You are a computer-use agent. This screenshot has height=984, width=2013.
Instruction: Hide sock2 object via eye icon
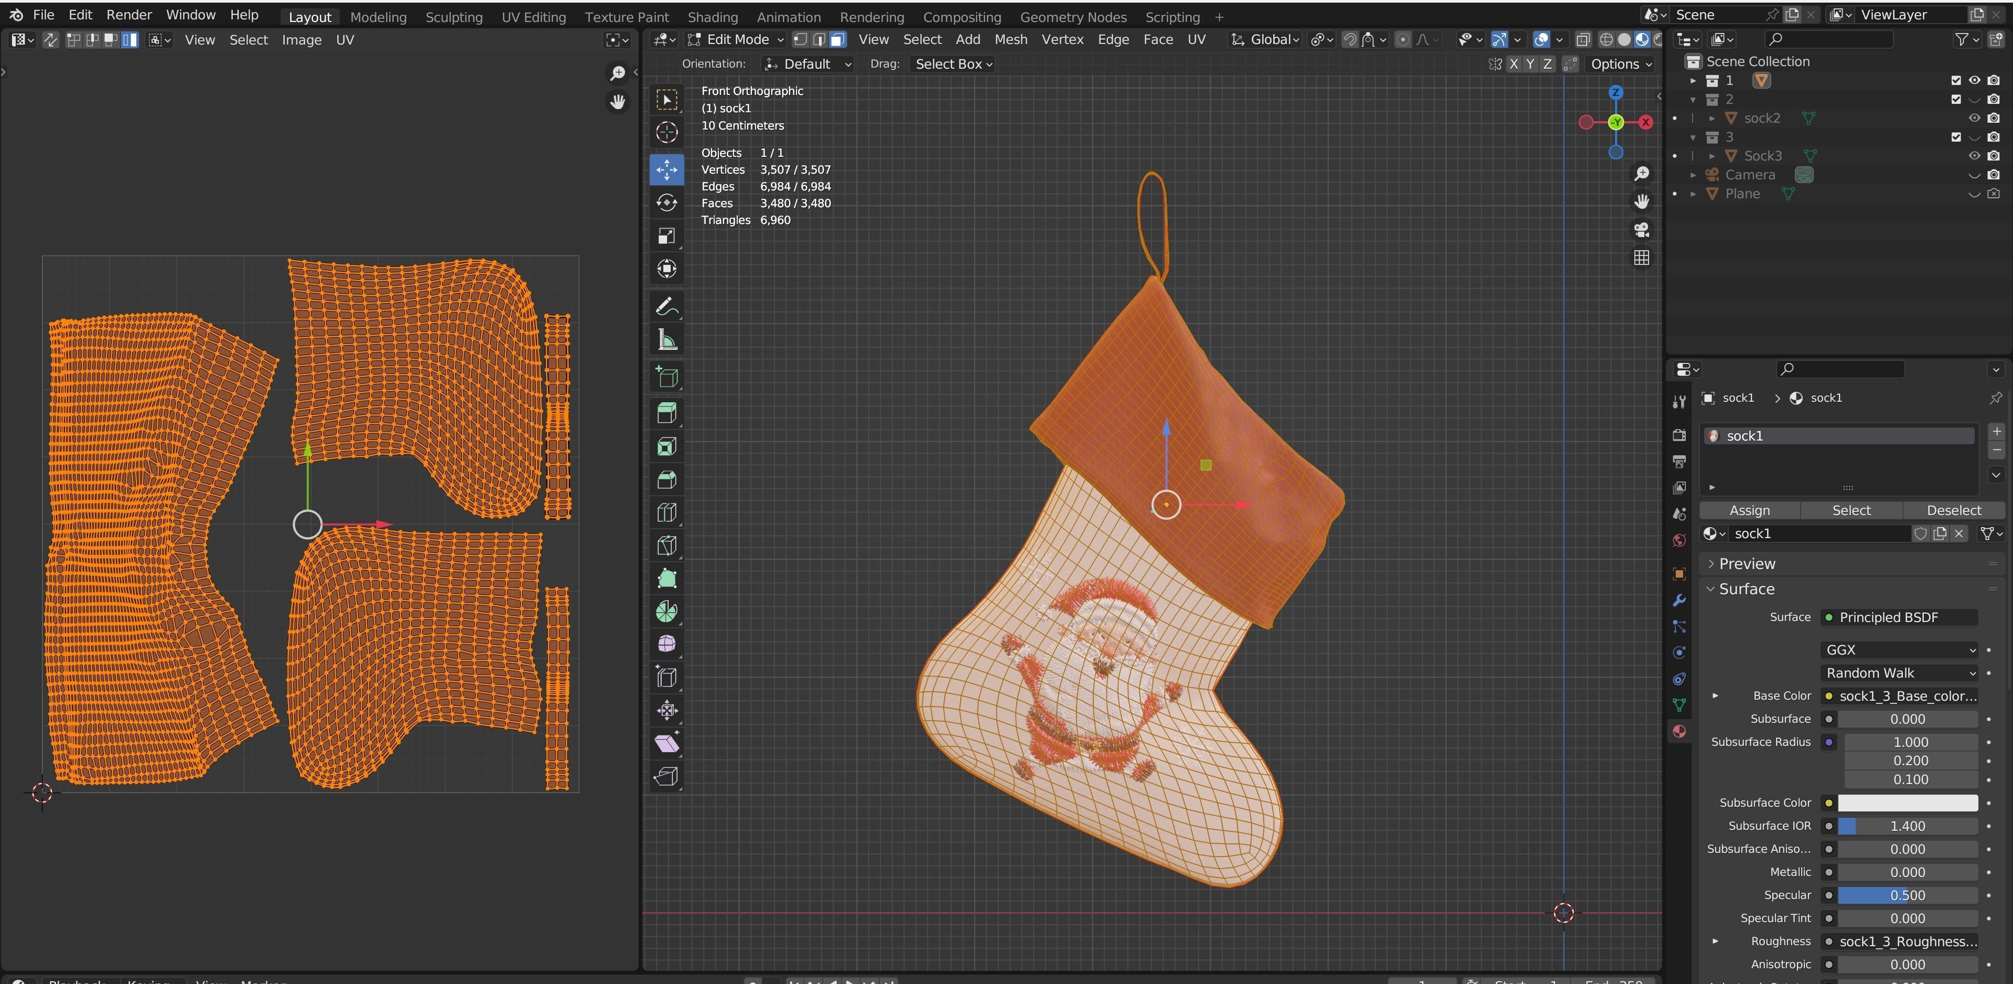[x=1974, y=118]
